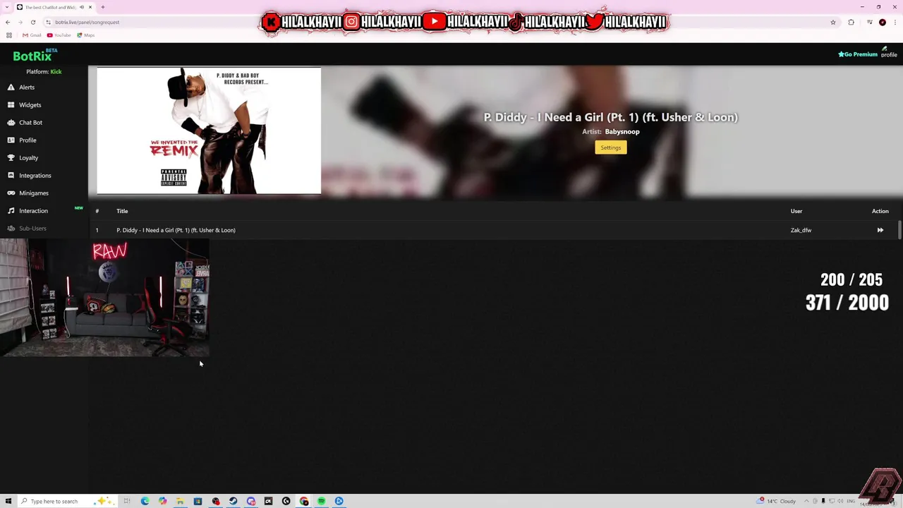
Task: Click Go Premium link
Action: click(858, 54)
